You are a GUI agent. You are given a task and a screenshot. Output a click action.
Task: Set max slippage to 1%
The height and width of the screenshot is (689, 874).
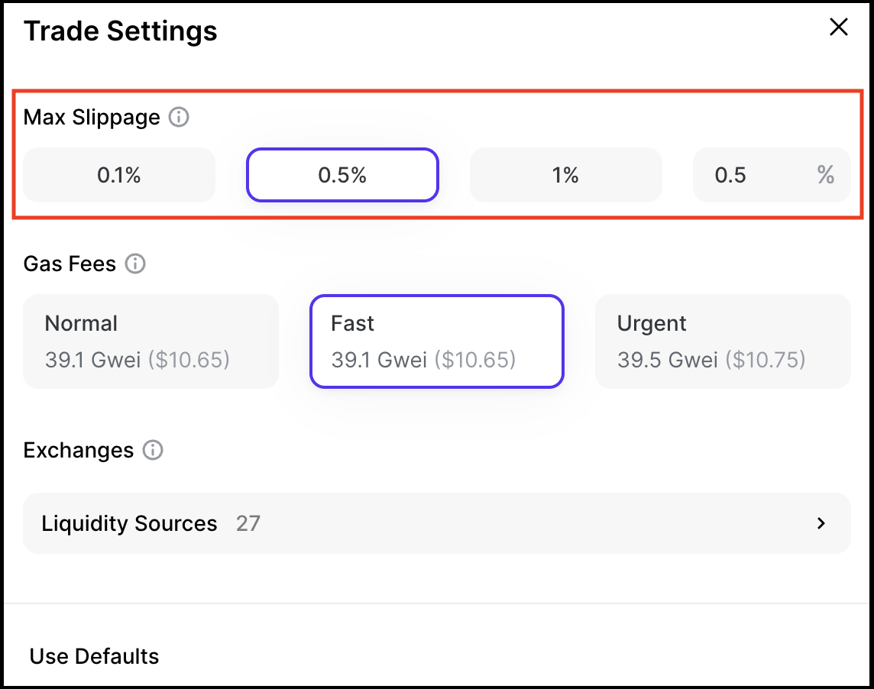click(x=565, y=175)
